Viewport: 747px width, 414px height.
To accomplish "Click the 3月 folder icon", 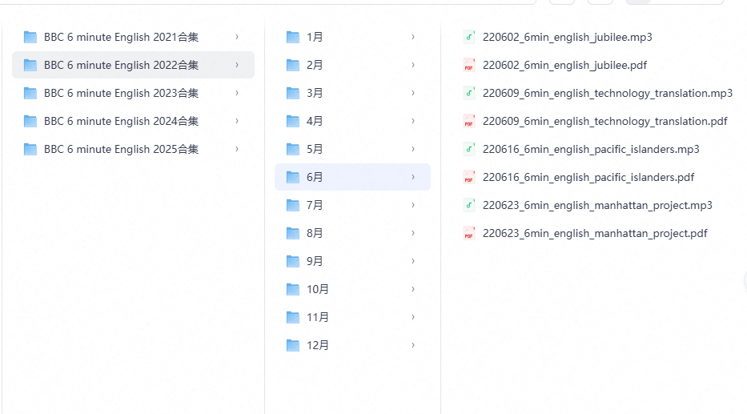I will point(292,94).
